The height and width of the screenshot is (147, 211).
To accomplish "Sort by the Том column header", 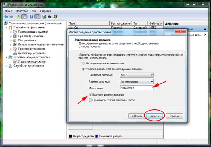I will (x=89, y=23).
